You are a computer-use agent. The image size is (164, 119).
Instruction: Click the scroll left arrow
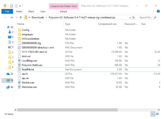[x=16, y=110]
